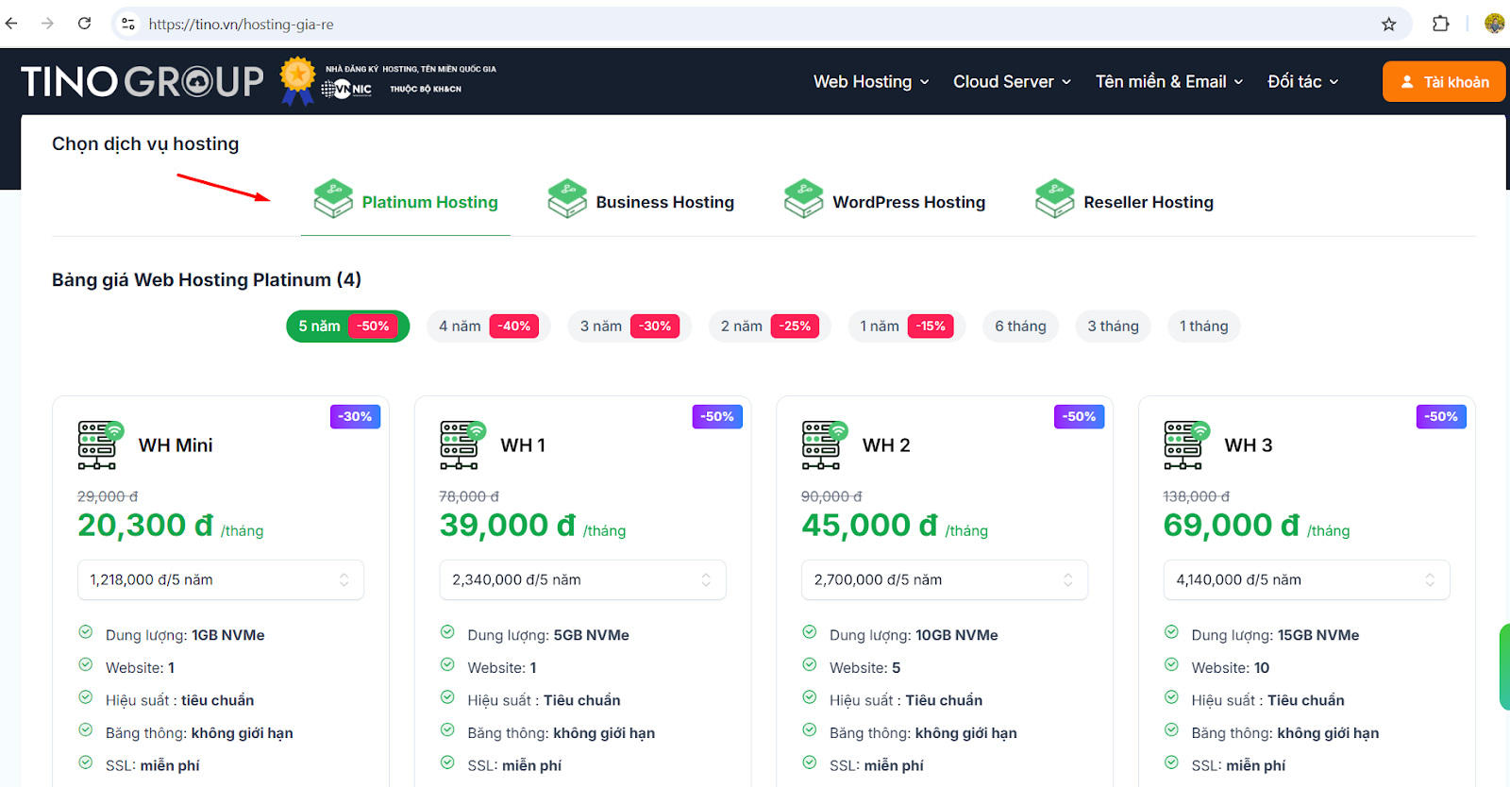Open the 2,700,000 đ/5 năm dropdown

pos(945,580)
